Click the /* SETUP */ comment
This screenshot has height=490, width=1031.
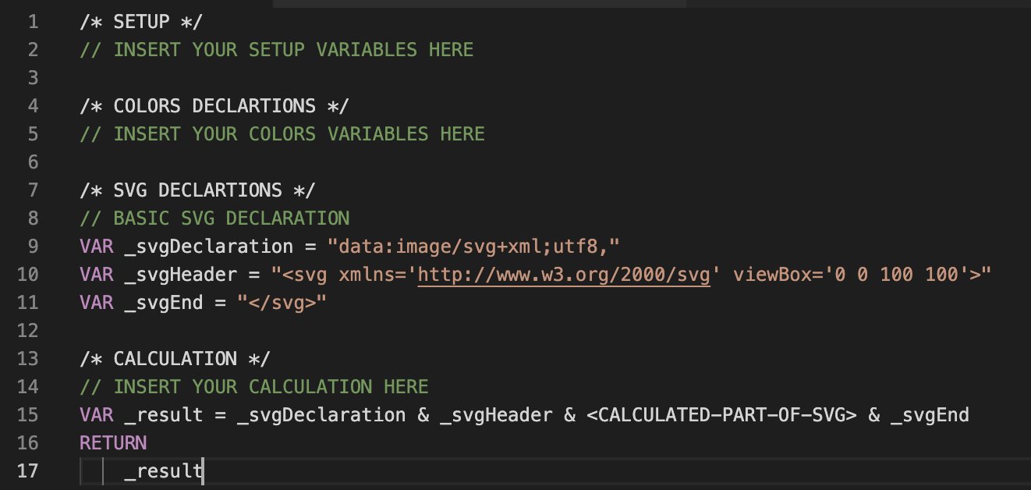tap(140, 22)
